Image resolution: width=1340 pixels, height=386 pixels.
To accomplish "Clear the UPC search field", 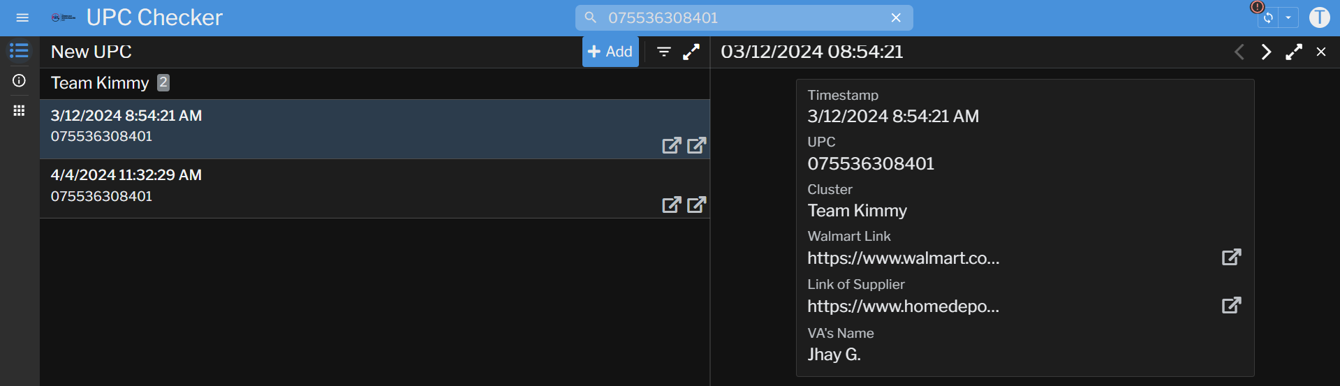I will click(x=896, y=18).
